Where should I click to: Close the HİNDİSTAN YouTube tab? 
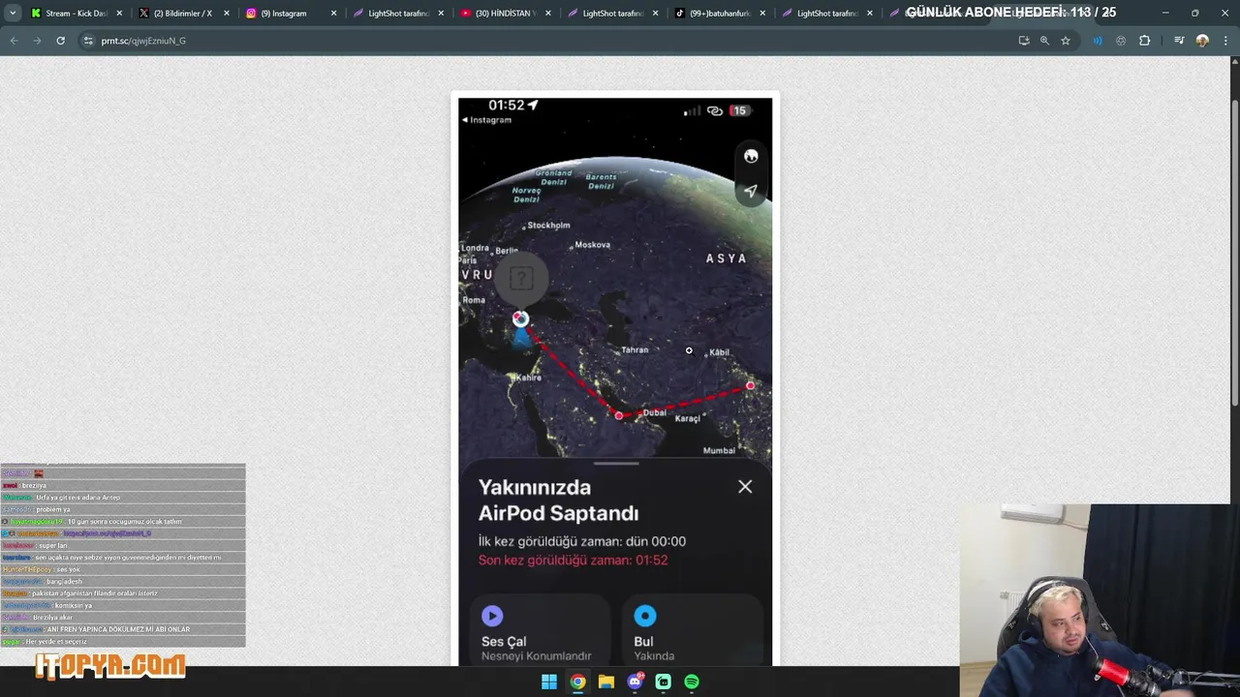coord(548,14)
